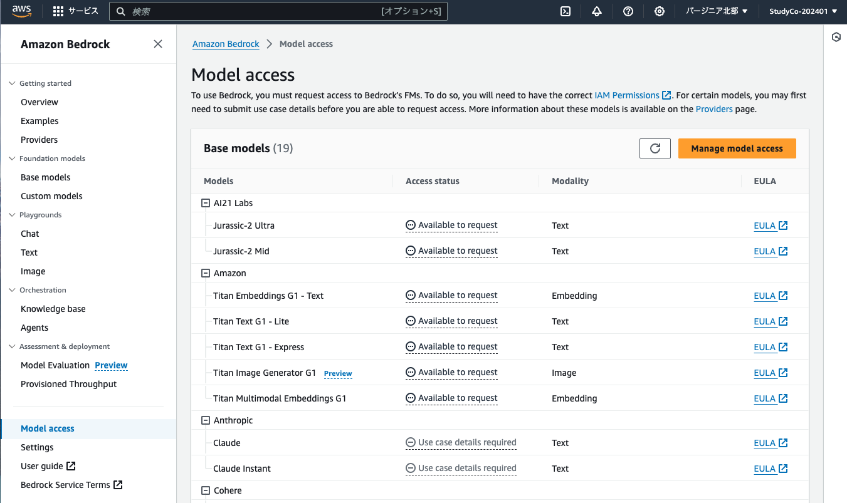Click the Manage model access button
This screenshot has height=503, width=847.
click(x=737, y=148)
